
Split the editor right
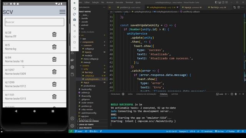coord(239,7)
